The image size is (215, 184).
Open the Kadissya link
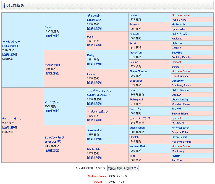click(x=177, y=39)
